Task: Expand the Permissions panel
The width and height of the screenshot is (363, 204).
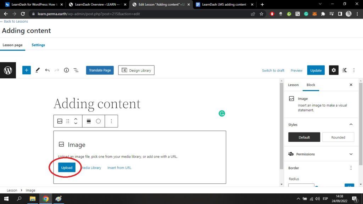Action: (x=351, y=154)
